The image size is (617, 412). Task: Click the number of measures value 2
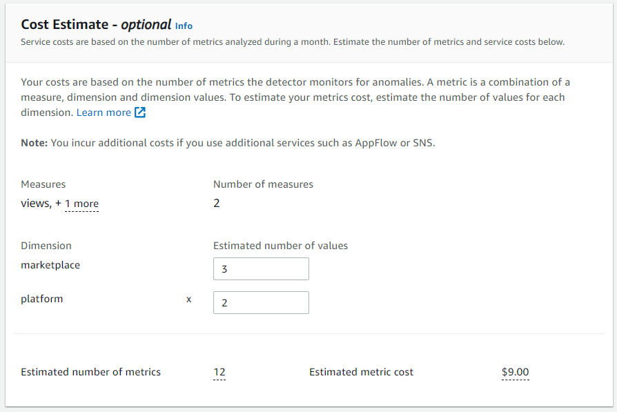pyautogui.click(x=217, y=203)
